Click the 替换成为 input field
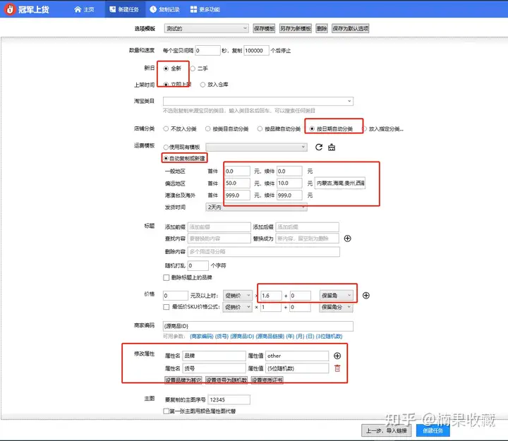 click(x=307, y=238)
